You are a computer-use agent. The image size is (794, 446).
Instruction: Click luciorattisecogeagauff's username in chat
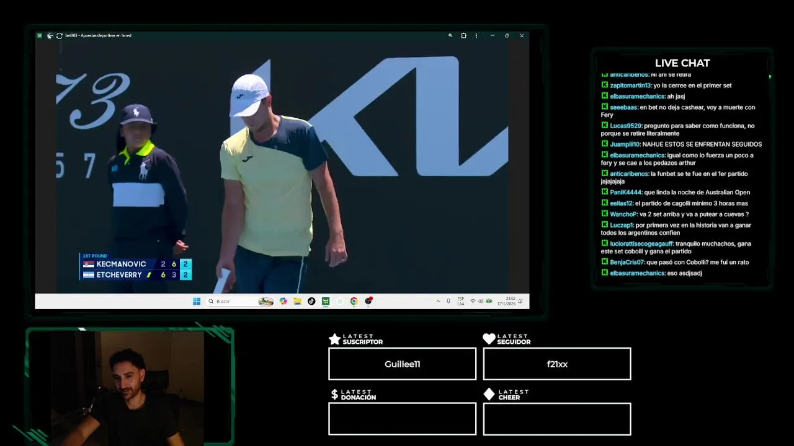641,243
